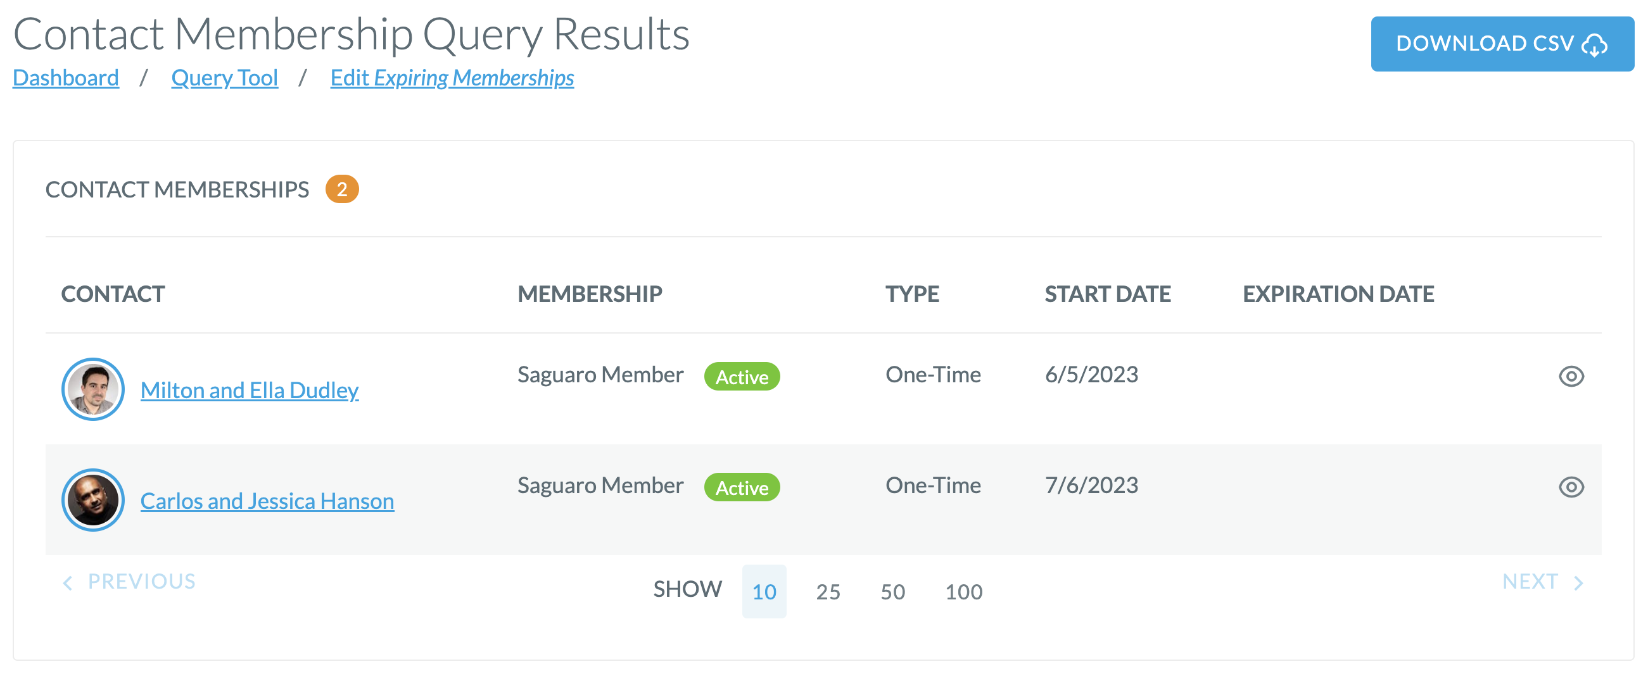The height and width of the screenshot is (676, 1648).
Task: Select the highlighted page size option 10
Action: [x=765, y=592]
